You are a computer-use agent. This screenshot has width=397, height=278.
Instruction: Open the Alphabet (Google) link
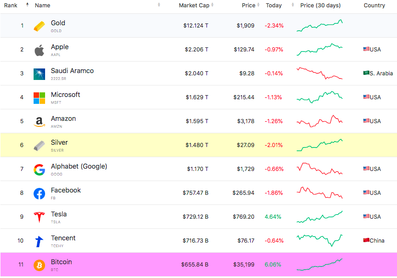[x=79, y=166]
